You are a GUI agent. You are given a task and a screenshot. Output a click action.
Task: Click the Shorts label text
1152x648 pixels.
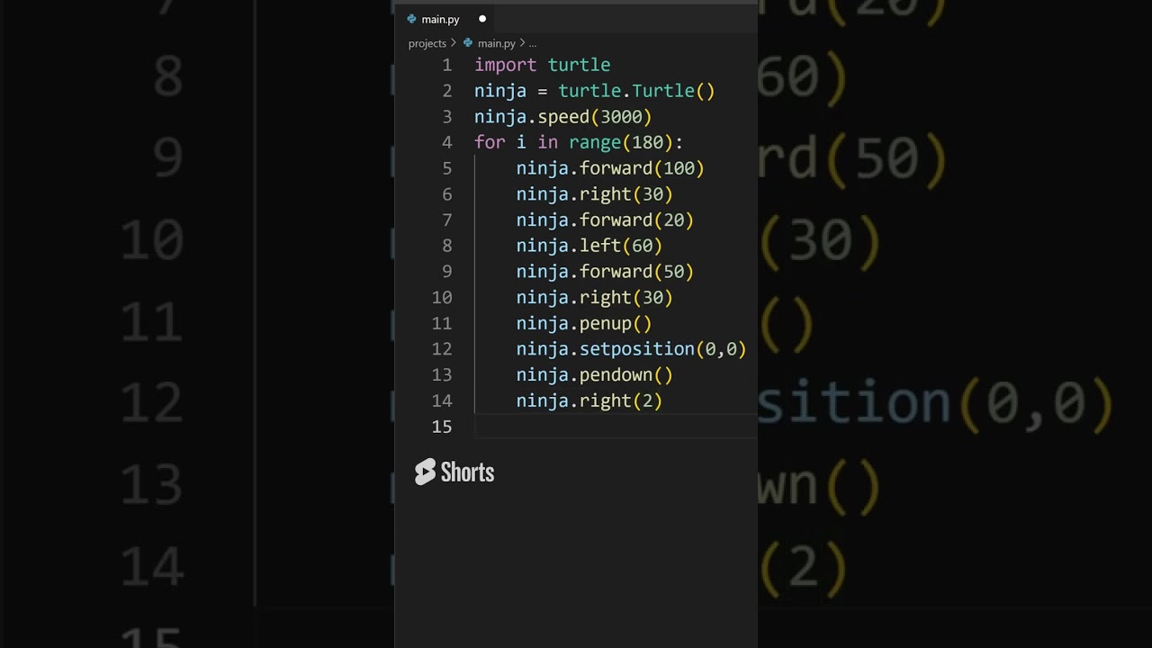pyautogui.click(x=467, y=472)
